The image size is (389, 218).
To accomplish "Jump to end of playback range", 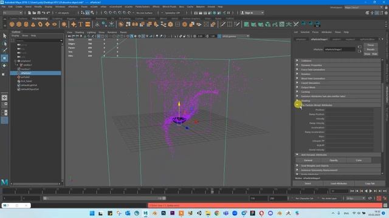I will pyautogui.click(x=385, y=191).
